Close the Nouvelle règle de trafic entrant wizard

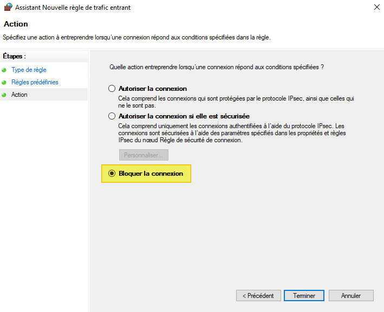(x=376, y=8)
